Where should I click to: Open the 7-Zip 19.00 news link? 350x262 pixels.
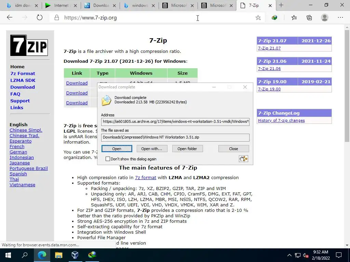click(269, 89)
